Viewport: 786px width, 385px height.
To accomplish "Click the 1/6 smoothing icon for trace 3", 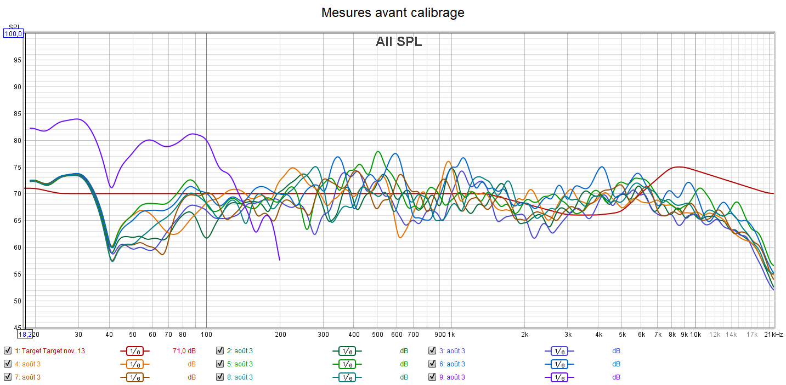I will tap(559, 351).
